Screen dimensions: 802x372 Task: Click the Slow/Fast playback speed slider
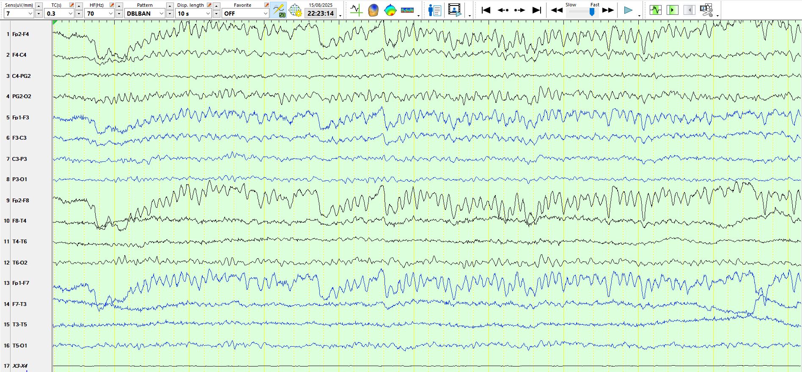pos(583,12)
